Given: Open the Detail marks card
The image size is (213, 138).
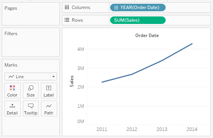Looking at the screenshot, I should 12,108.
